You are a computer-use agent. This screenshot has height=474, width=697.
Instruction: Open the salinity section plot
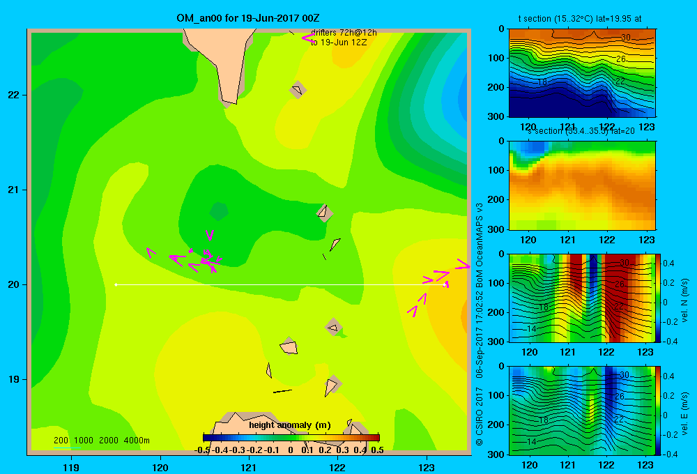click(582, 185)
